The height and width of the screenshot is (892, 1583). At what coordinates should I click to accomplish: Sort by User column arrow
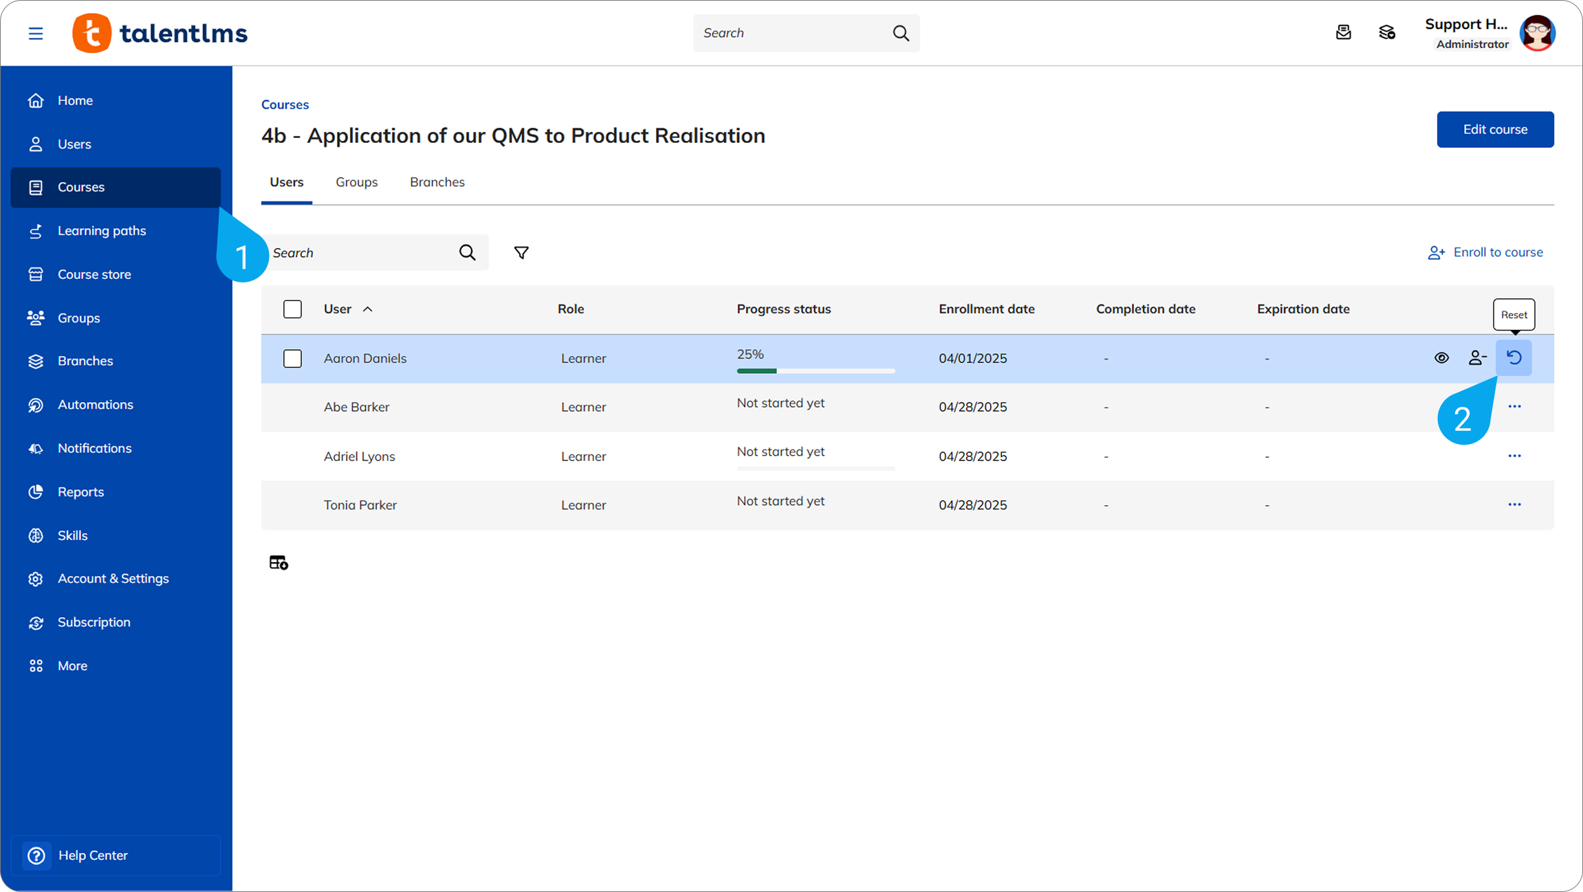pos(368,309)
